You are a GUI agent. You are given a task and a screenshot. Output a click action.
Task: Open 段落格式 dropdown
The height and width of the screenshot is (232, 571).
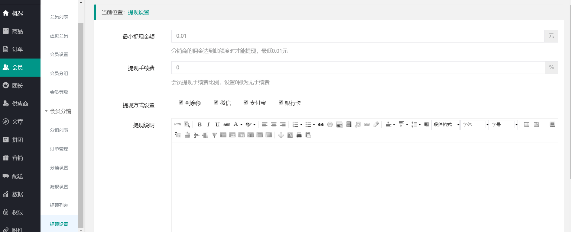446,124
